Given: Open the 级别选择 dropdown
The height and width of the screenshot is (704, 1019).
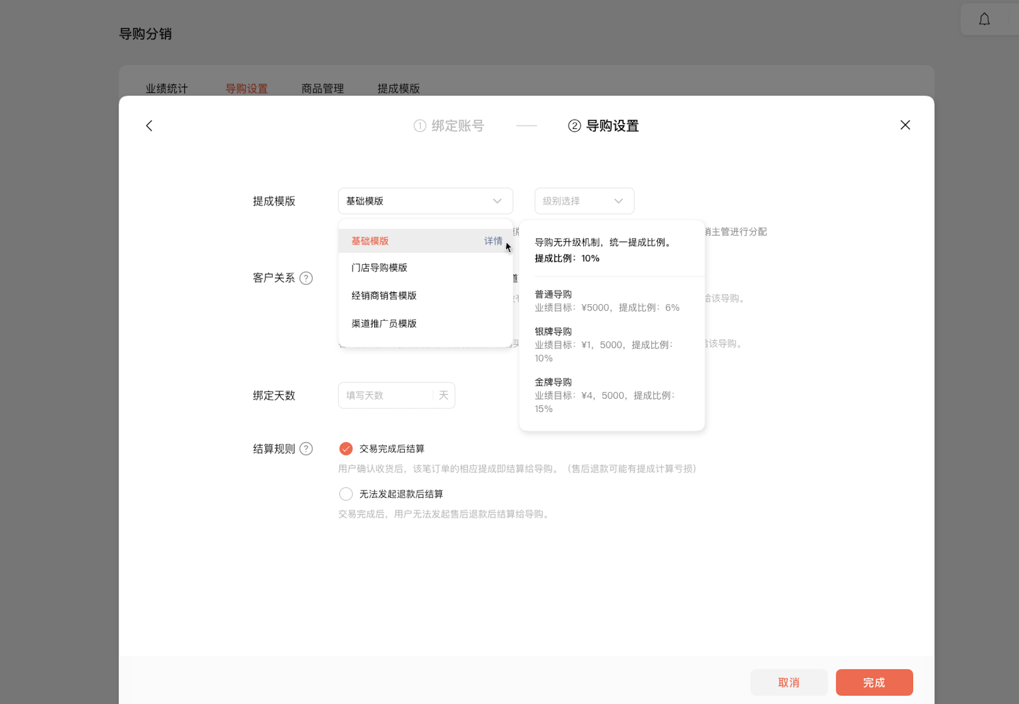Looking at the screenshot, I should [584, 201].
